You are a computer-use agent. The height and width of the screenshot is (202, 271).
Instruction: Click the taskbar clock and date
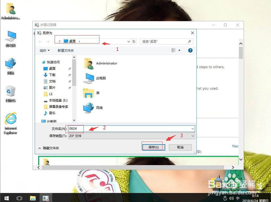click(255, 198)
